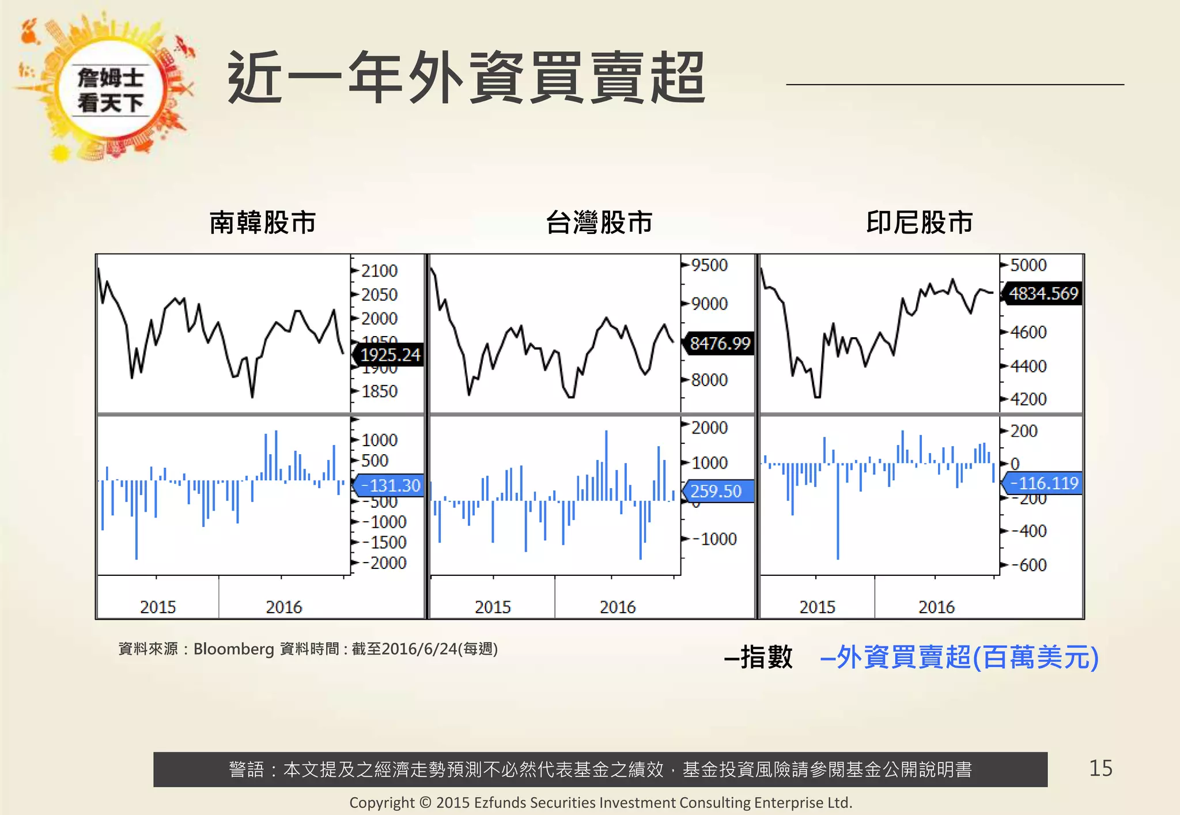Click the 8000 tick on Taiwan index axis
This screenshot has height=815, width=1180.
(709, 380)
